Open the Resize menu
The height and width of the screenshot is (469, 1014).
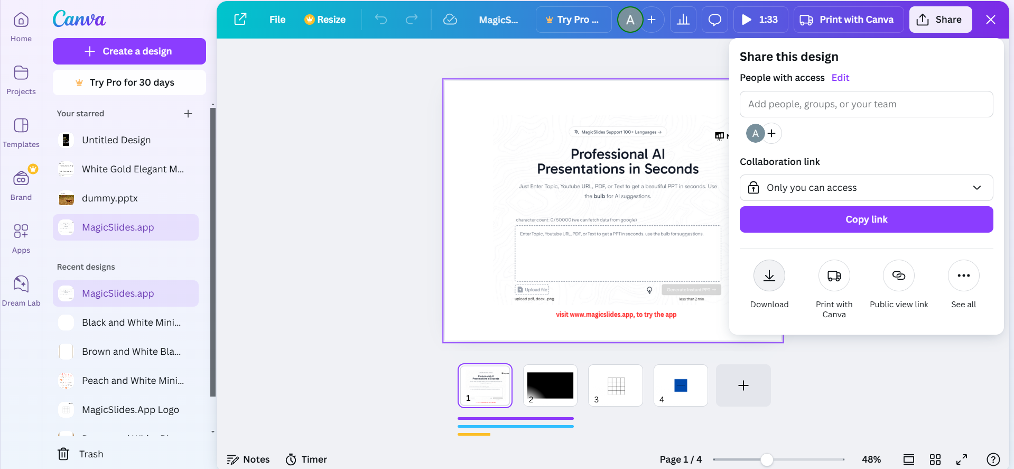coord(325,20)
